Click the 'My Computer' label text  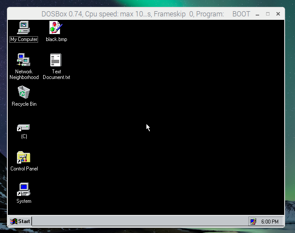24,39
